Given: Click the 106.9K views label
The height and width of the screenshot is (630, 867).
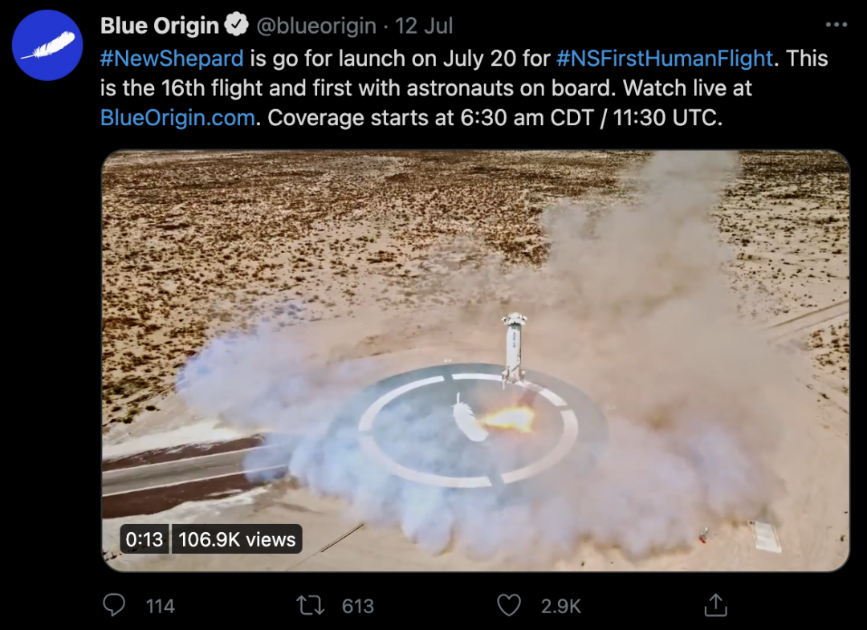Looking at the screenshot, I should [237, 540].
